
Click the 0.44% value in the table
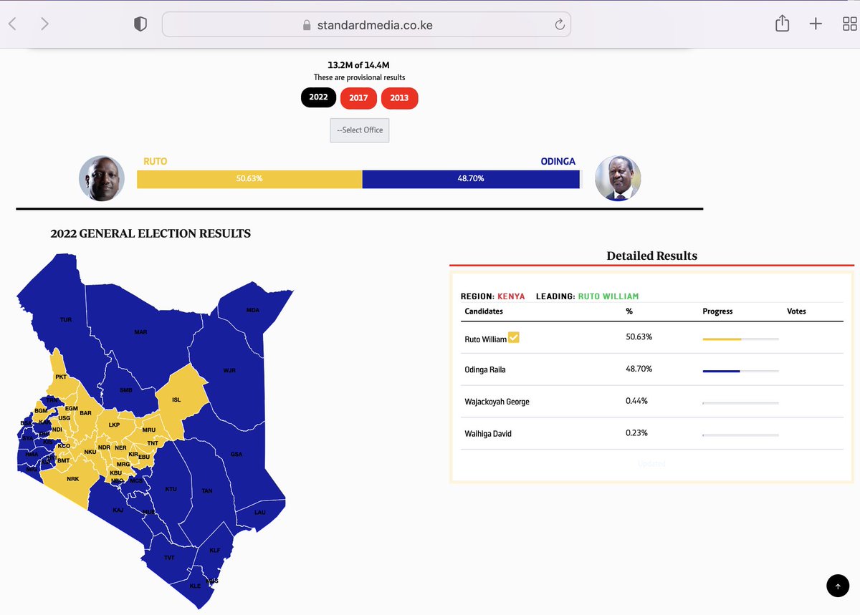coord(636,401)
